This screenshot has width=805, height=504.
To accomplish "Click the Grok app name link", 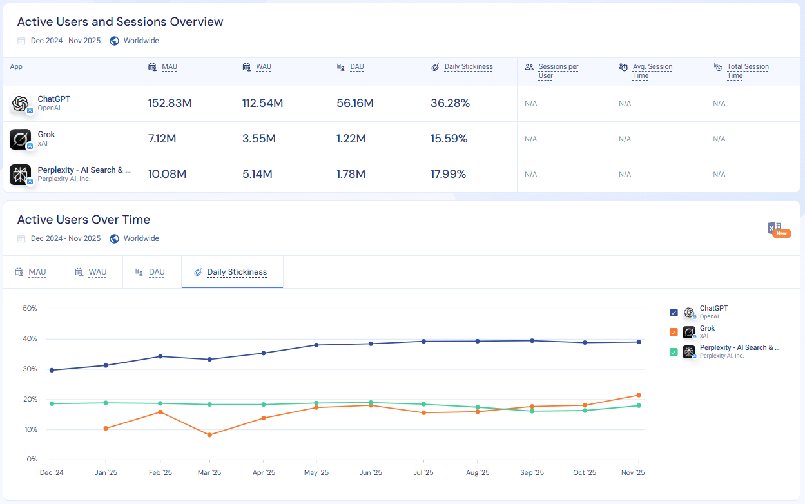I will 46,134.
